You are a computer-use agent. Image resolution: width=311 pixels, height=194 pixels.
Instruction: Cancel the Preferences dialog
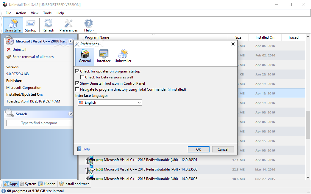pos(223,149)
